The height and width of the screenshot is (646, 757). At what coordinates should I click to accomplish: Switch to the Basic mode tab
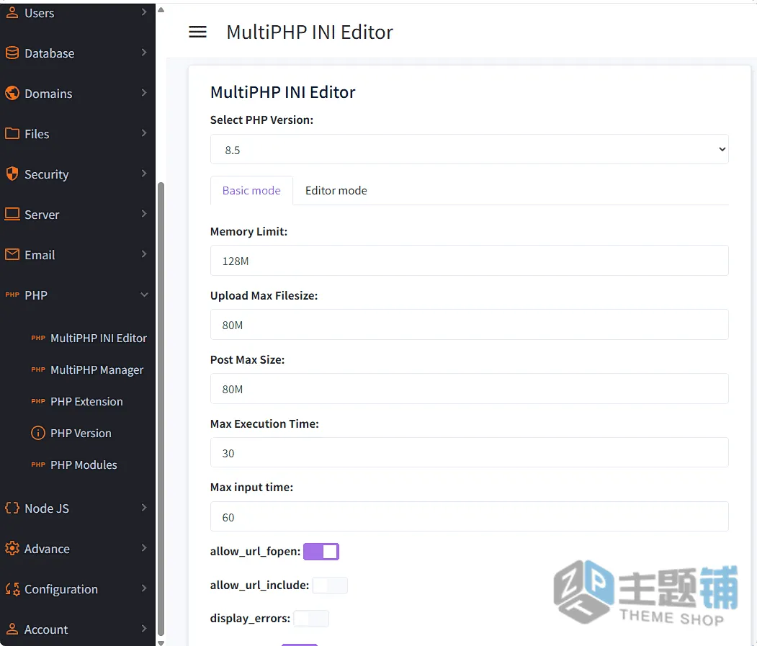point(251,190)
